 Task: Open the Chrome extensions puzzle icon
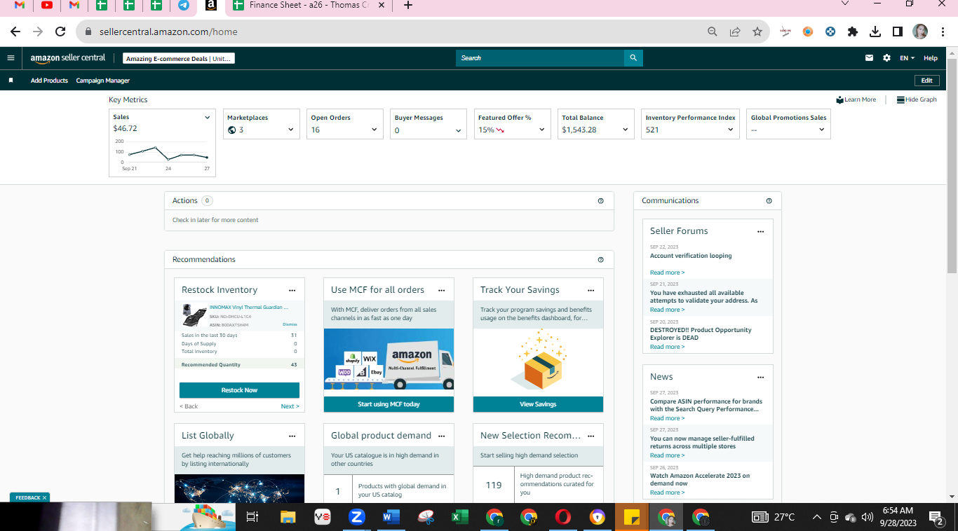coord(853,32)
